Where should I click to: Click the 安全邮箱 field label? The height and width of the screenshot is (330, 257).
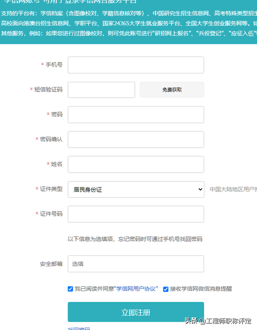point(51,264)
